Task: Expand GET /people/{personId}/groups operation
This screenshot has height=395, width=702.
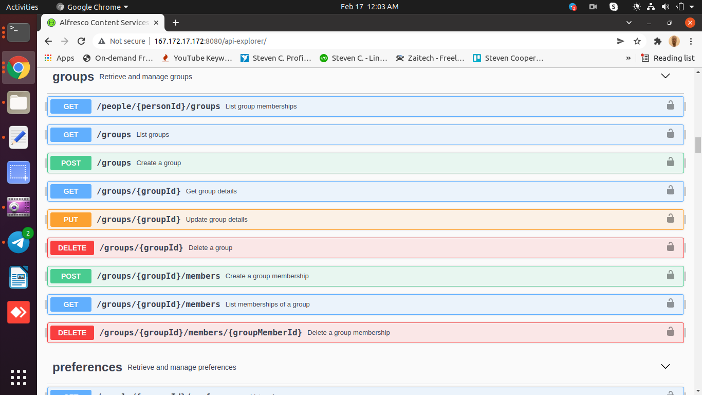Action: click(x=365, y=106)
